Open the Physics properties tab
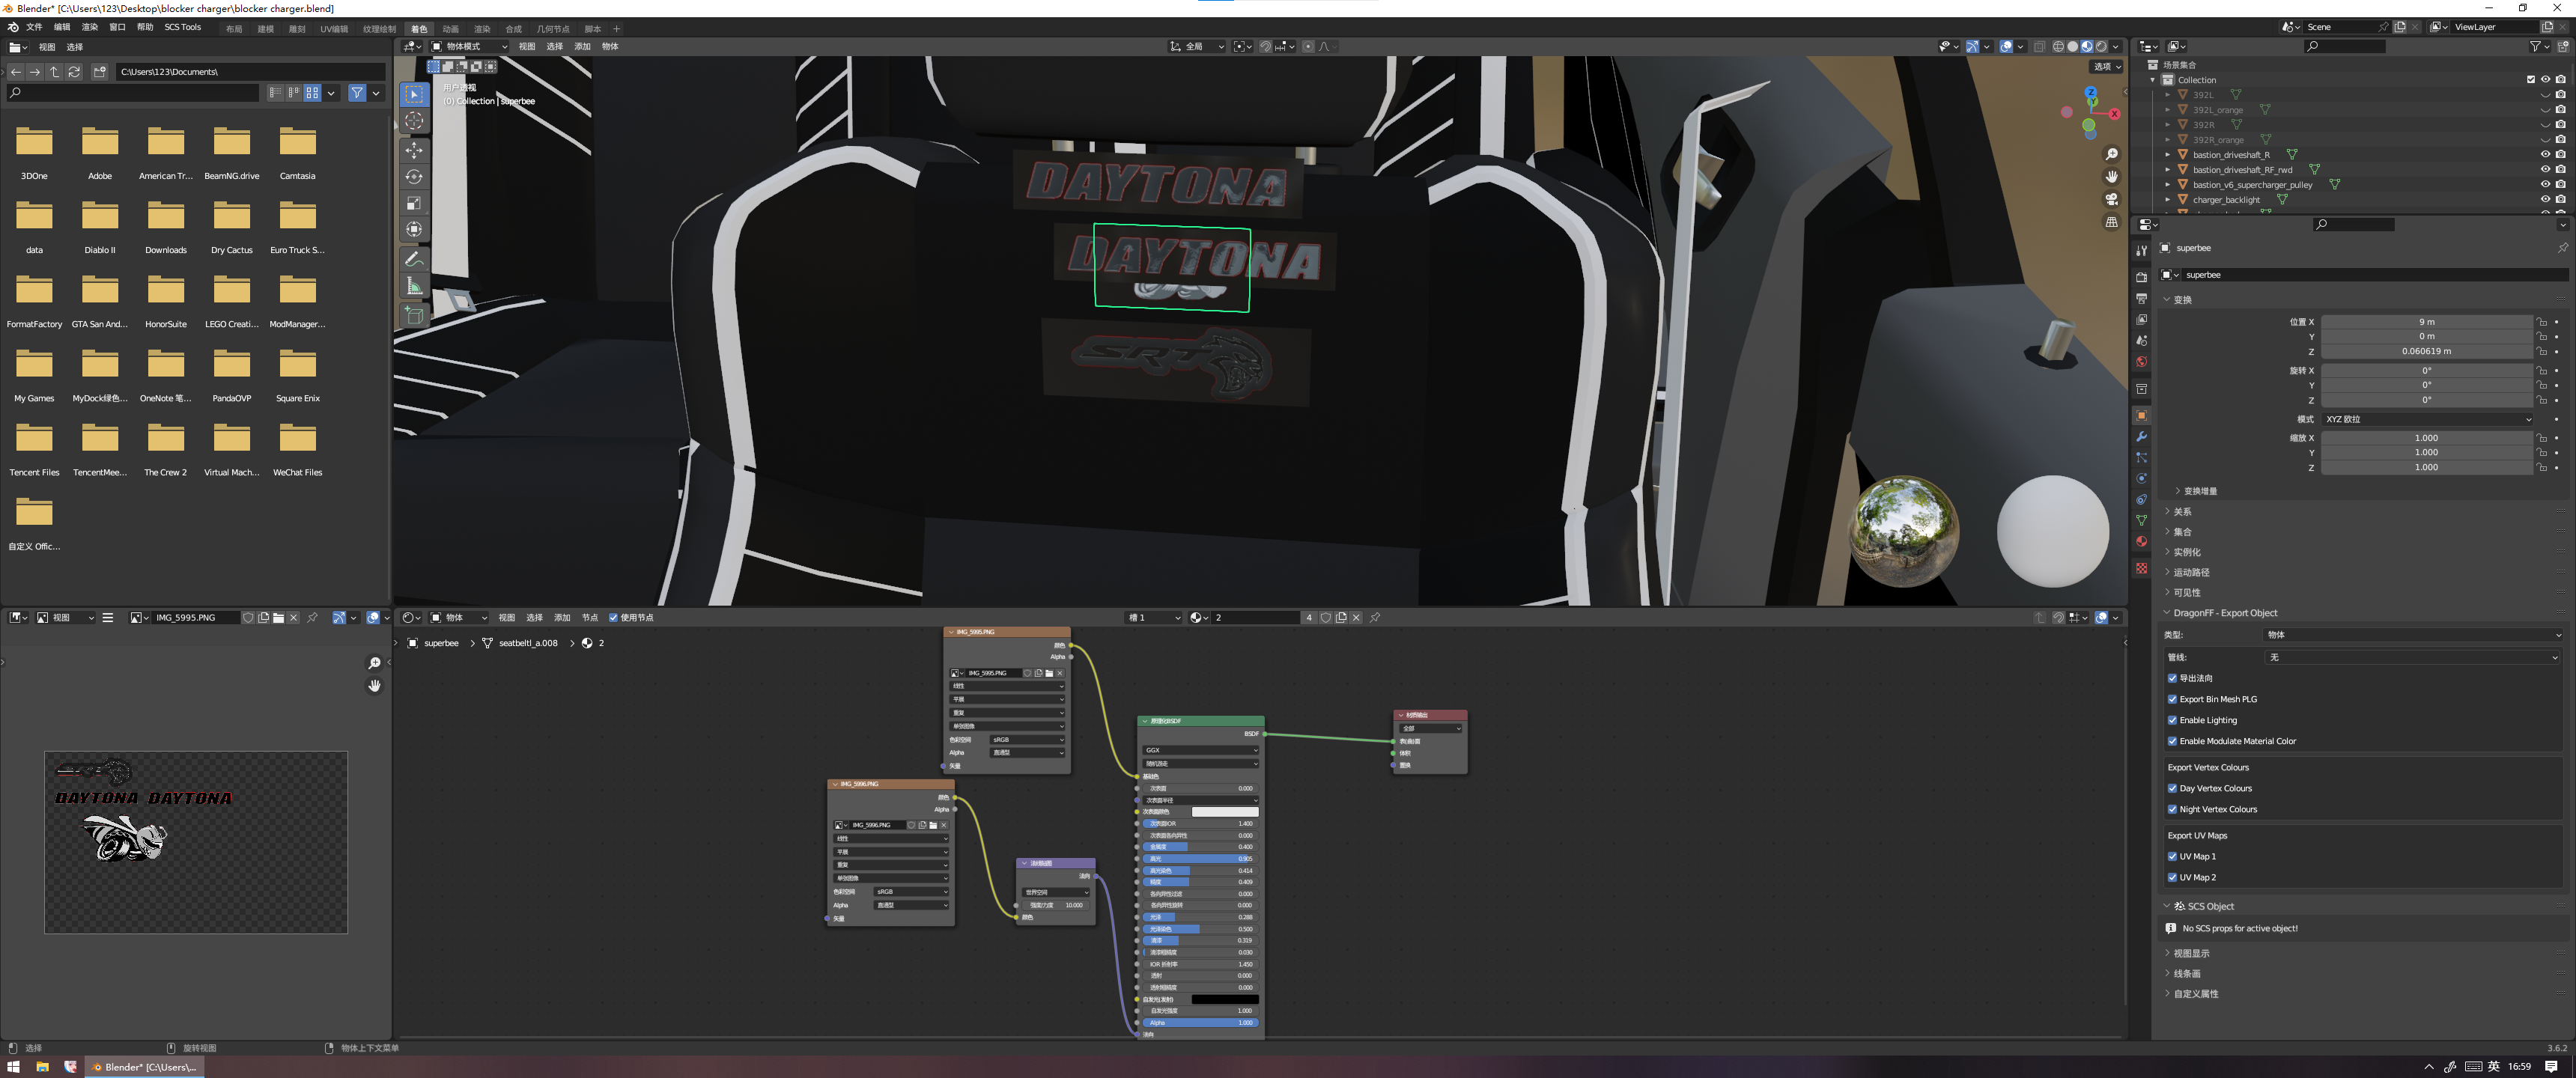2576x1078 pixels. pos(2141,479)
